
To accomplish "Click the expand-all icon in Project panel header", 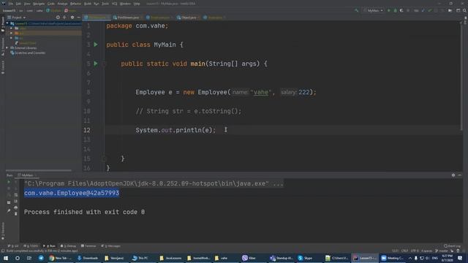I will 64,18.
